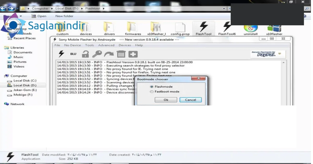Viewport: 313px width, 164px height.
Task: Open Local Disk (C:) in sidebar
Action: [22, 80]
